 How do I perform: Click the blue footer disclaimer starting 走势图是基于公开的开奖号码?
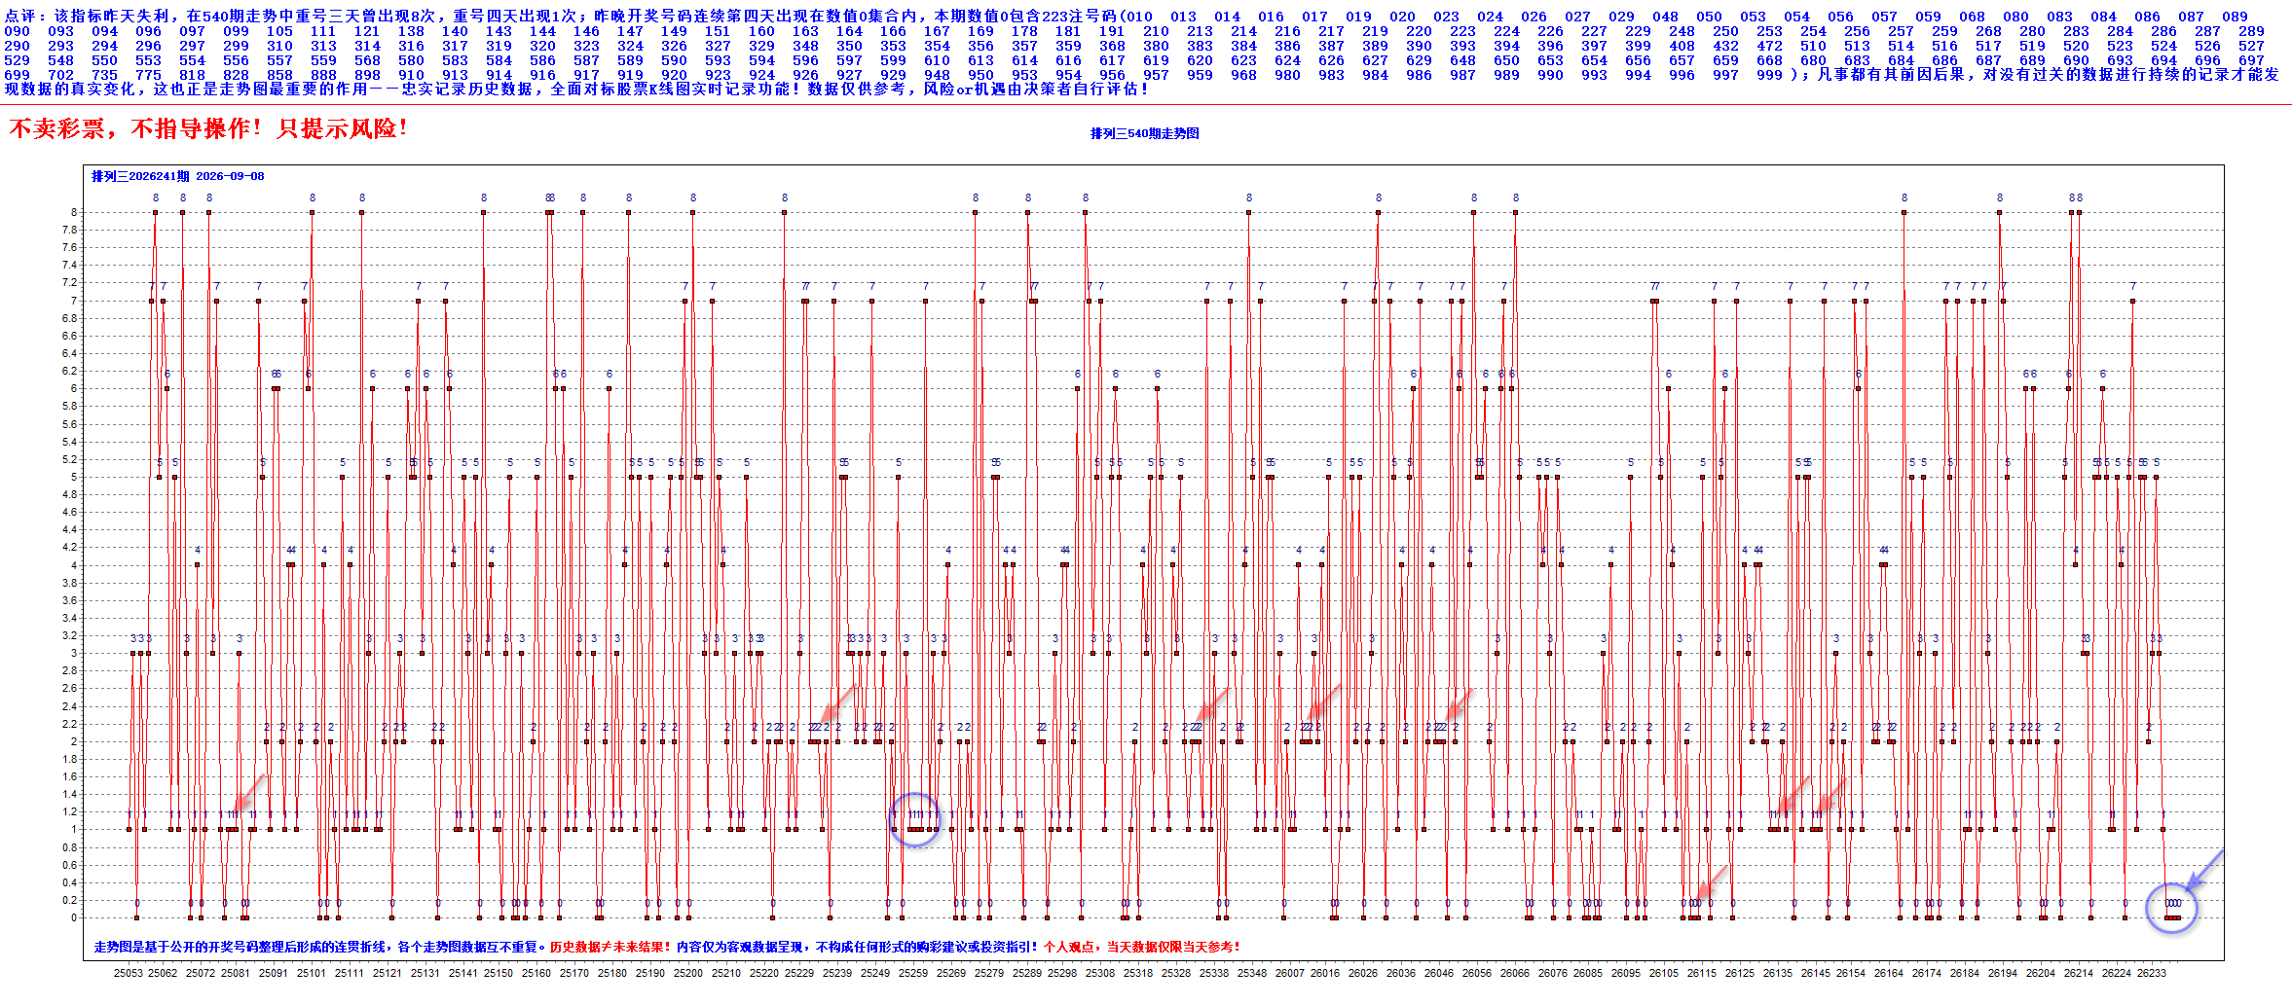click(319, 947)
